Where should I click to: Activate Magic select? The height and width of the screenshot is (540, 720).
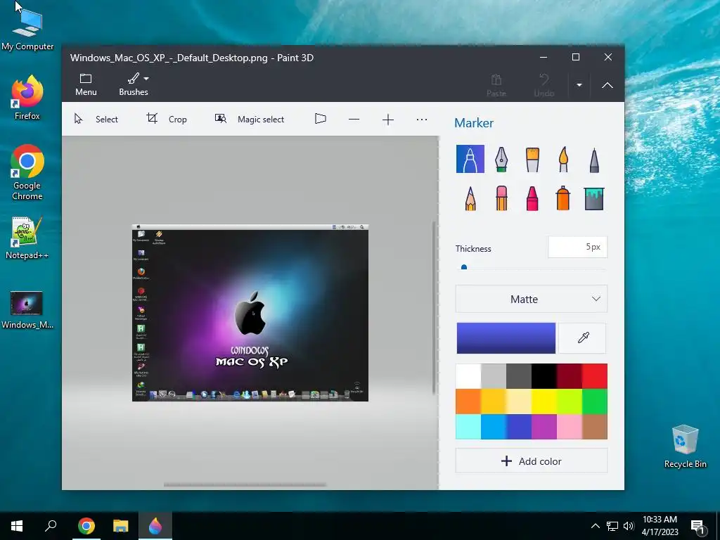click(250, 120)
